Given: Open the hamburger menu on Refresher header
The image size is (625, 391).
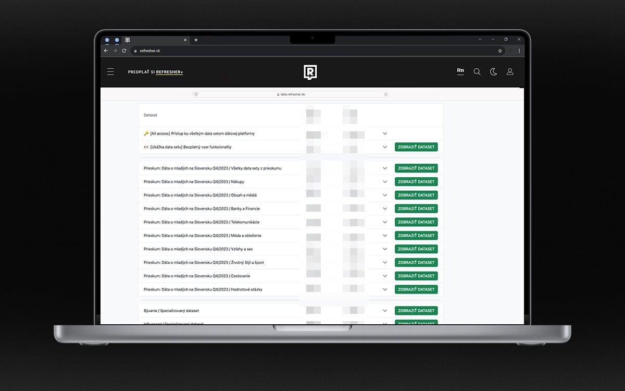Looking at the screenshot, I should [110, 72].
